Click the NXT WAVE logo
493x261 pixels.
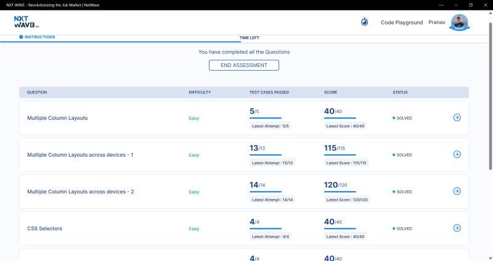(x=26, y=22)
